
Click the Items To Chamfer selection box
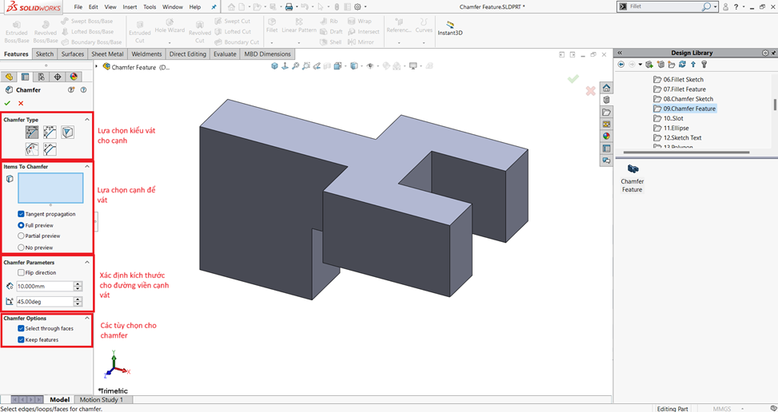tap(50, 188)
